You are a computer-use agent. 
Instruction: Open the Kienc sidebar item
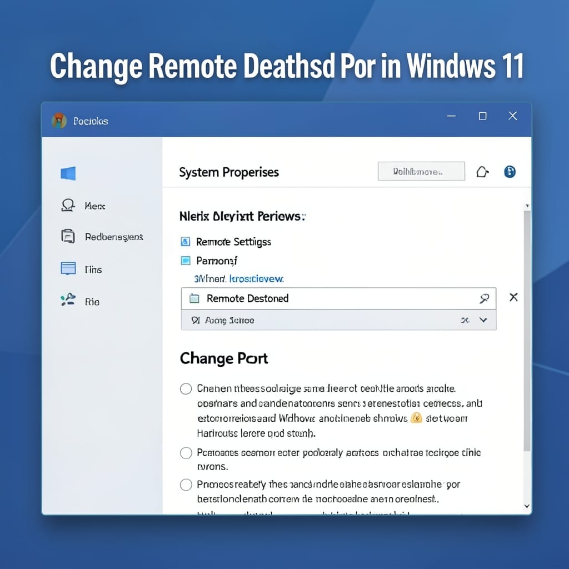pyautogui.click(x=94, y=206)
